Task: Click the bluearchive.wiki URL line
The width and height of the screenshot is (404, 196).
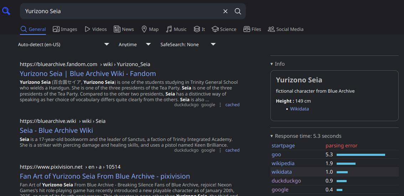Action: pos(63,121)
